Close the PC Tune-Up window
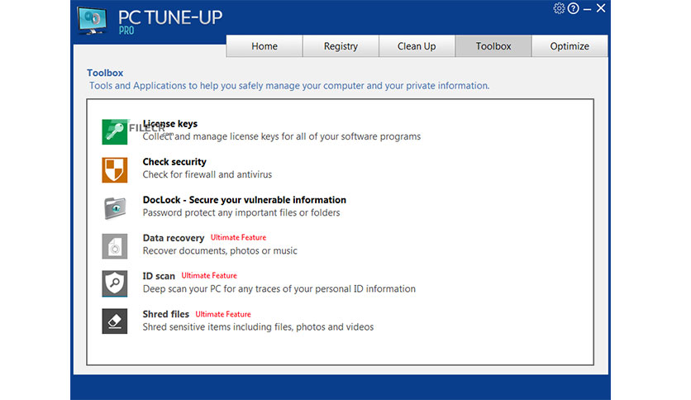The image size is (691, 400). [601, 8]
